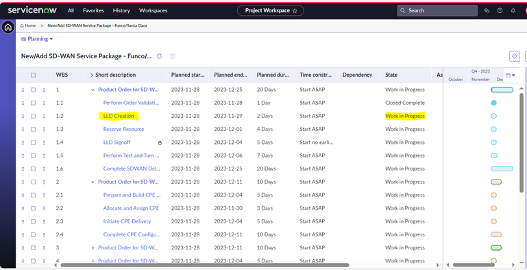Viewport: 527px width, 270px height.
Task: Open the notifications bell icon
Action: click(x=513, y=11)
